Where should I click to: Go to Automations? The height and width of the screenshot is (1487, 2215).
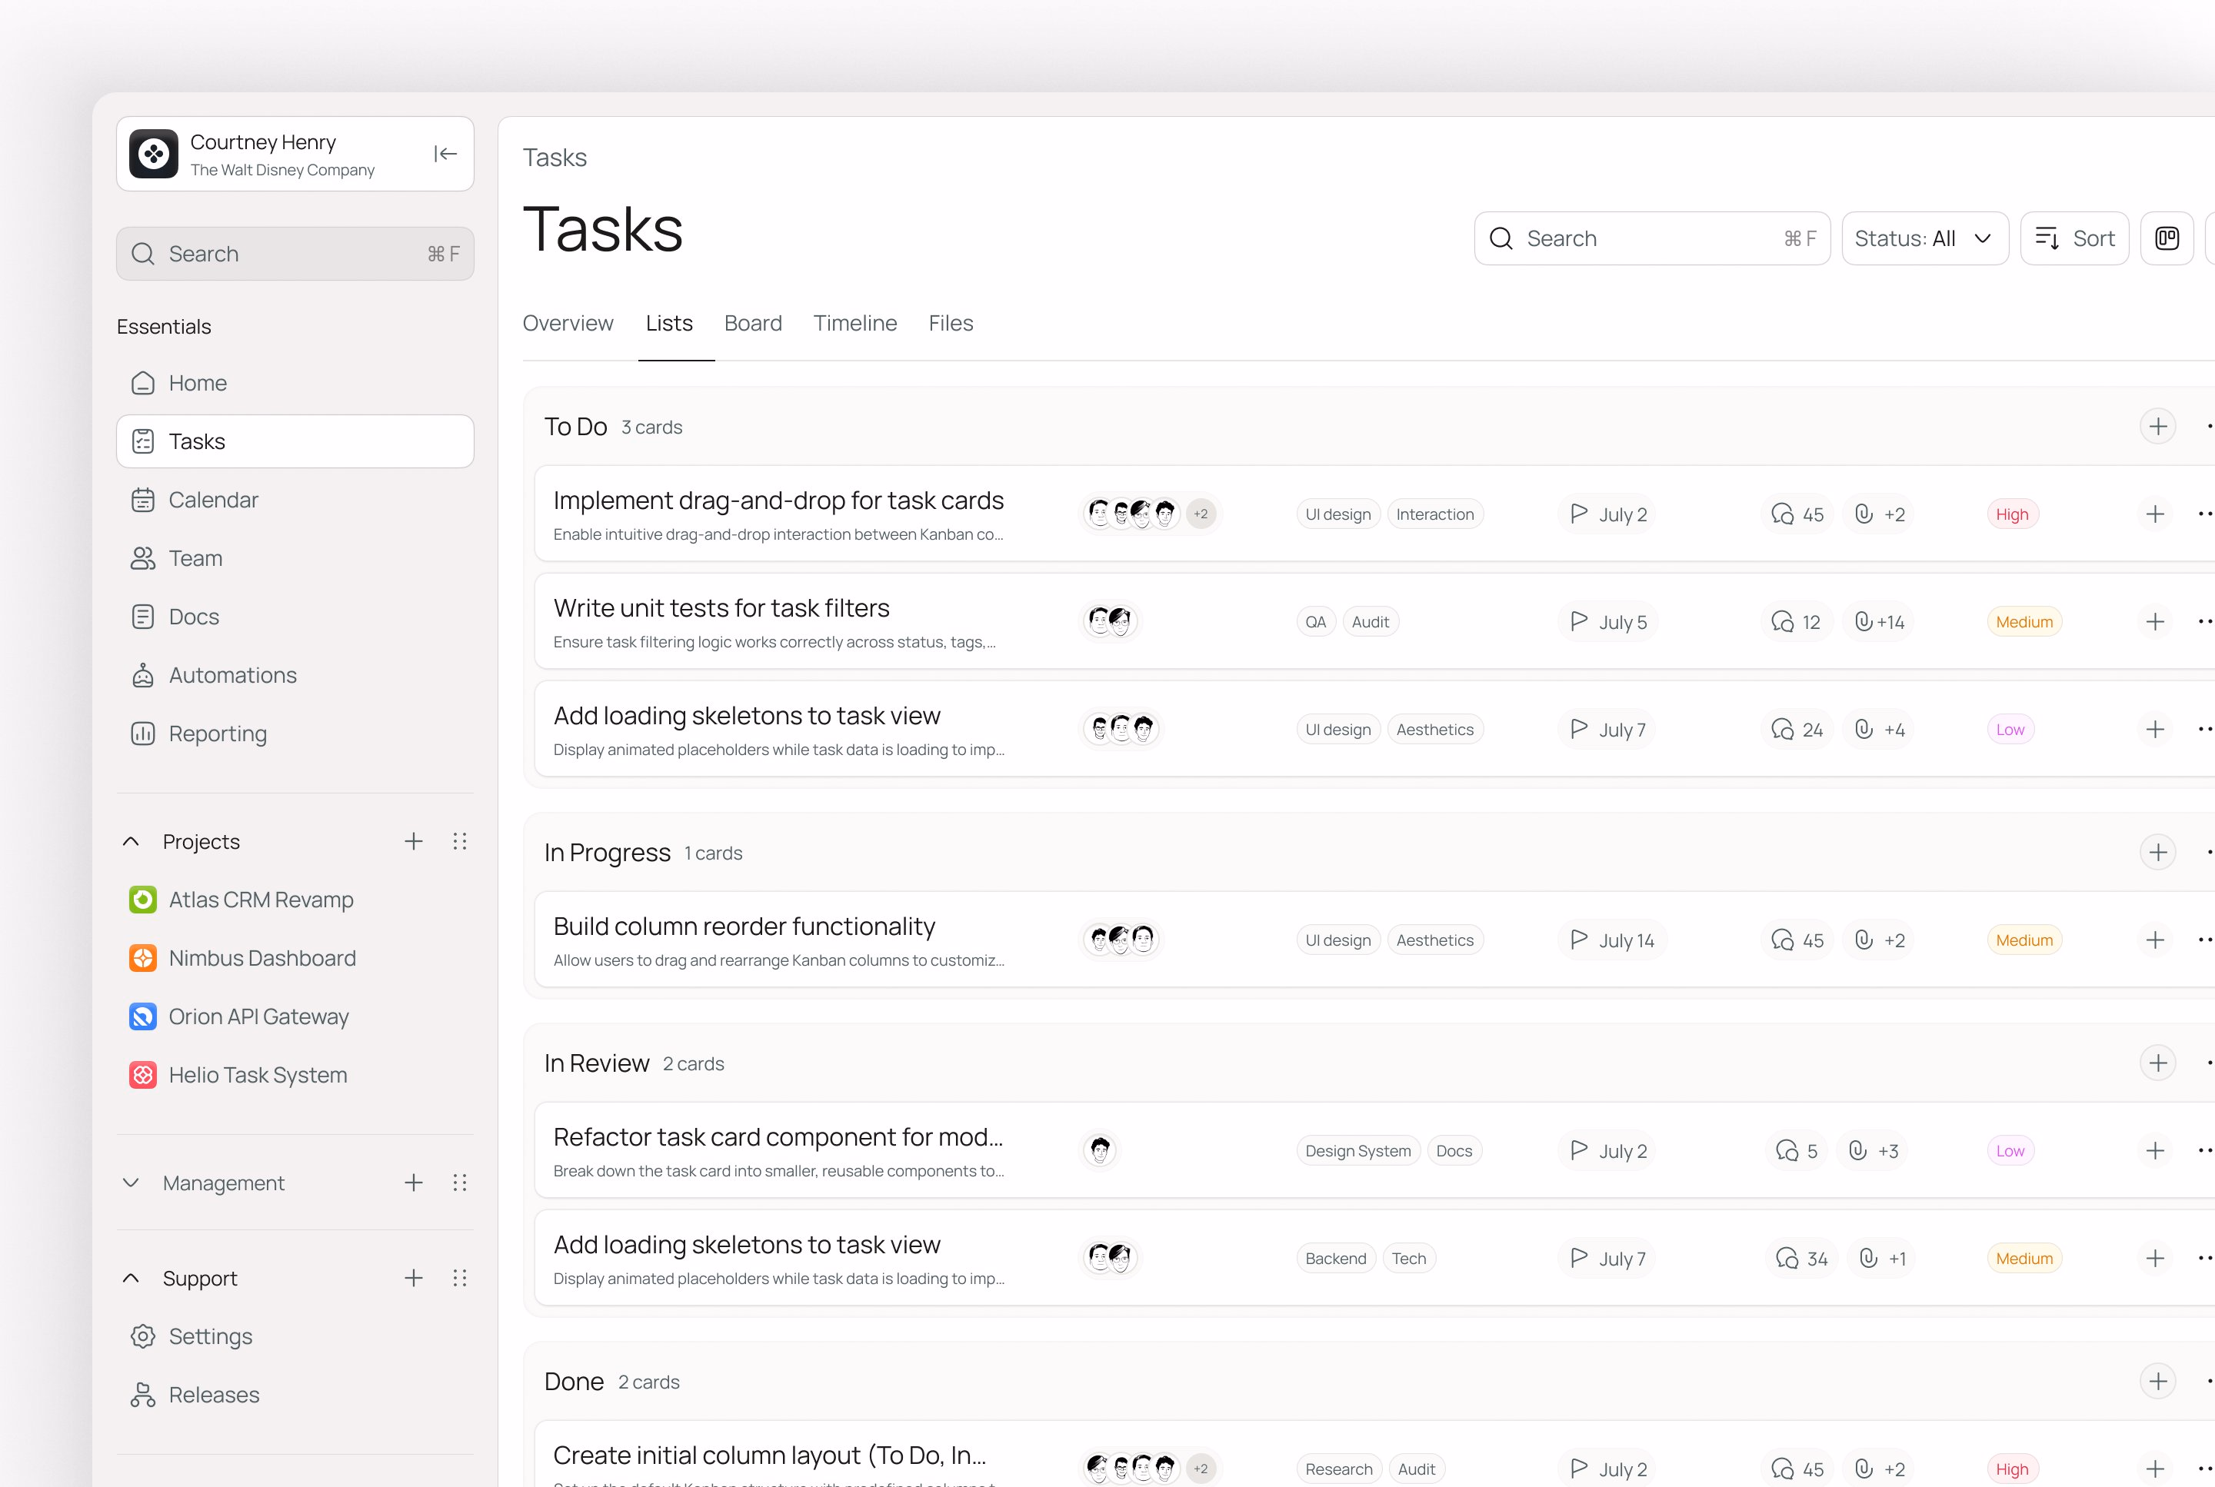(295, 675)
